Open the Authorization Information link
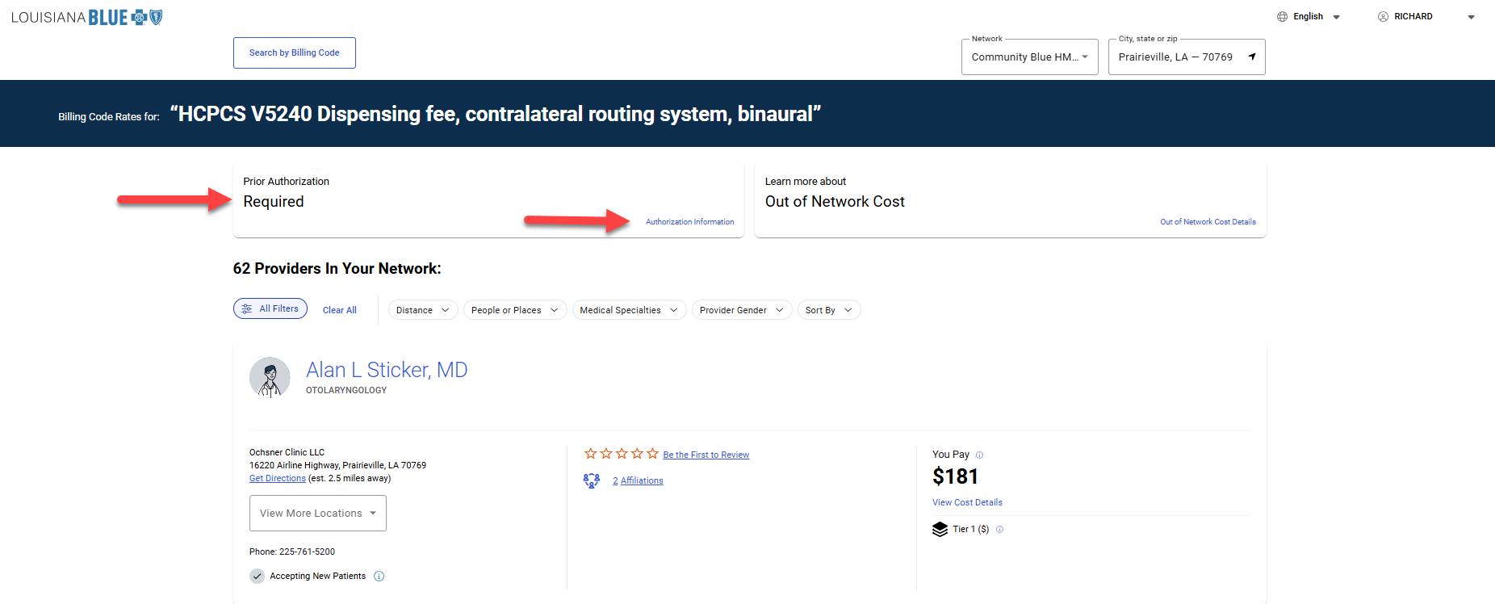The image size is (1495, 604). 689,221
